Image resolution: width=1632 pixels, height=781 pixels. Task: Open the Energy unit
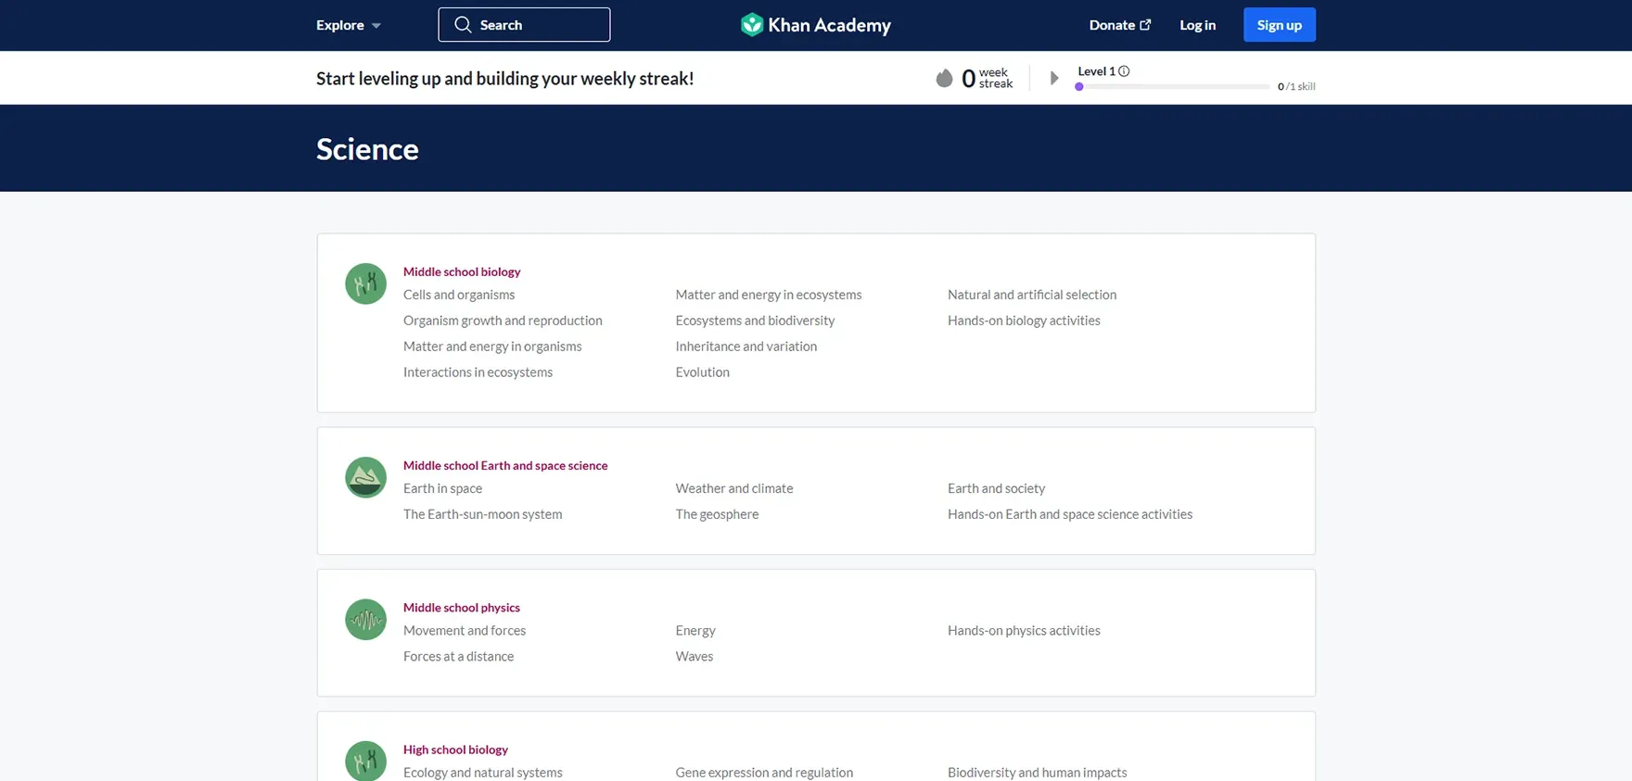(x=695, y=630)
